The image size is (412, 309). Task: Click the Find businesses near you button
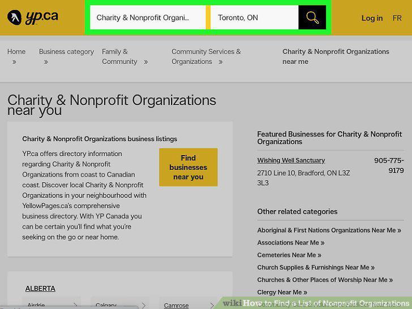[x=188, y=168]
